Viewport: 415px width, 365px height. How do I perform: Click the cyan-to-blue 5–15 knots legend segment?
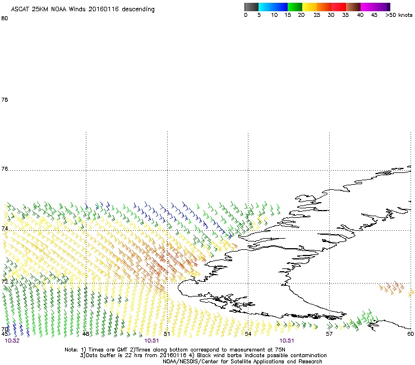point(273,7)
